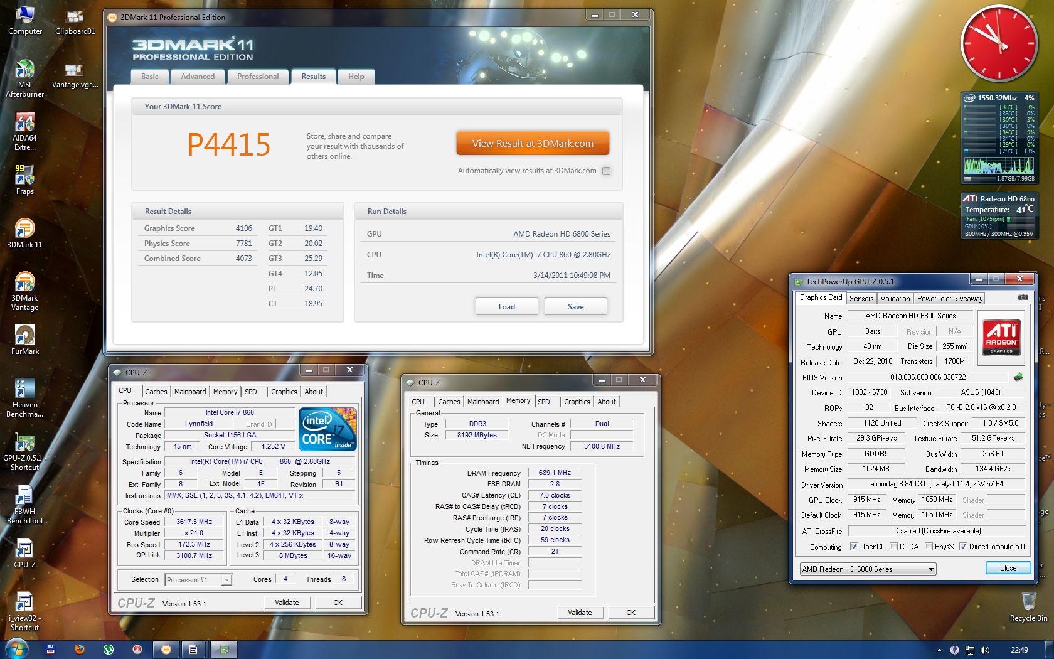Open the Computer desktop icon
This screenshot has width=1054, height=659.
(25, 20)
